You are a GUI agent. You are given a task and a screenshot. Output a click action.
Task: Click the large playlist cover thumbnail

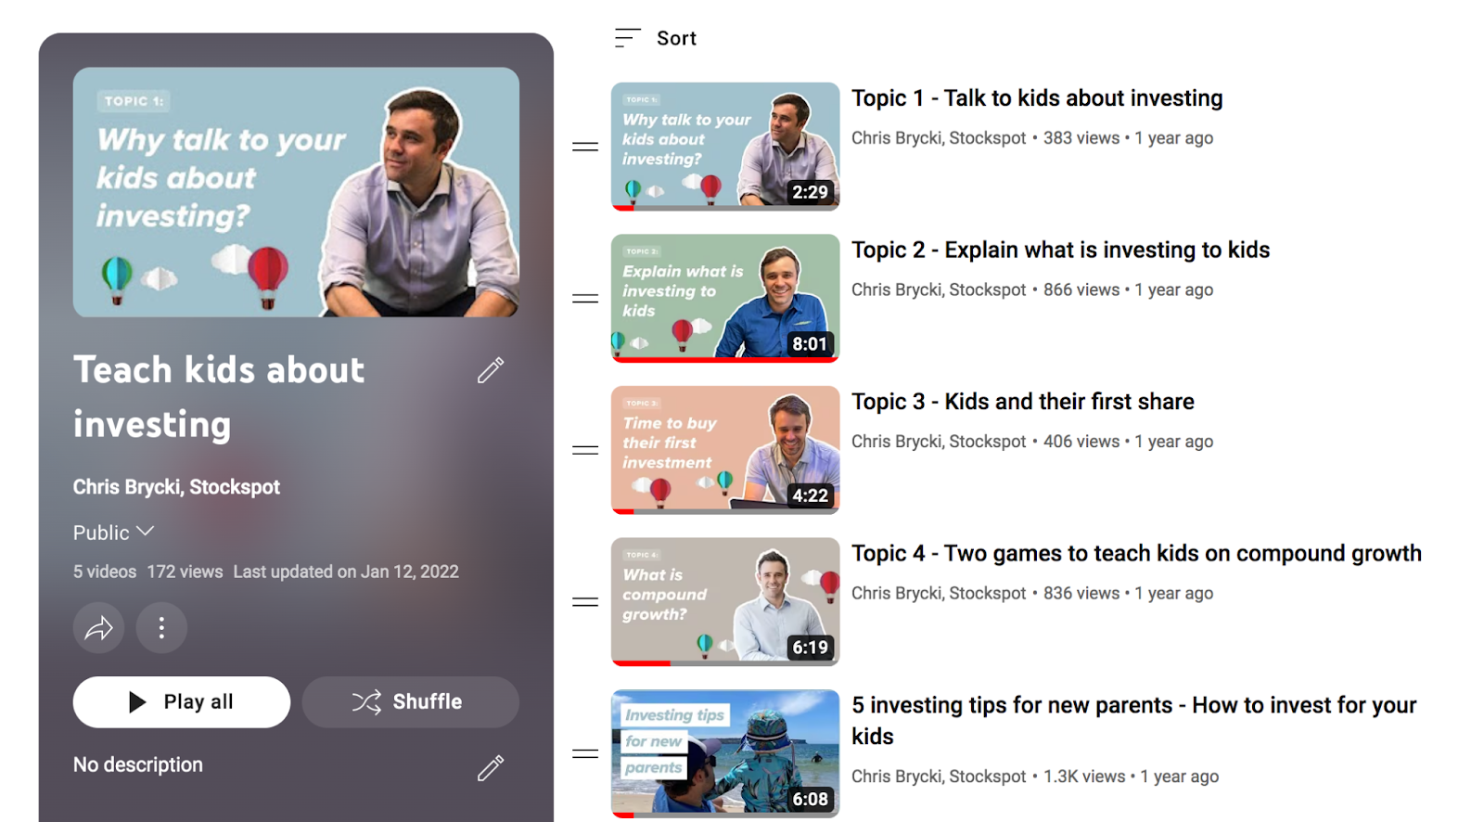(296, 192)
